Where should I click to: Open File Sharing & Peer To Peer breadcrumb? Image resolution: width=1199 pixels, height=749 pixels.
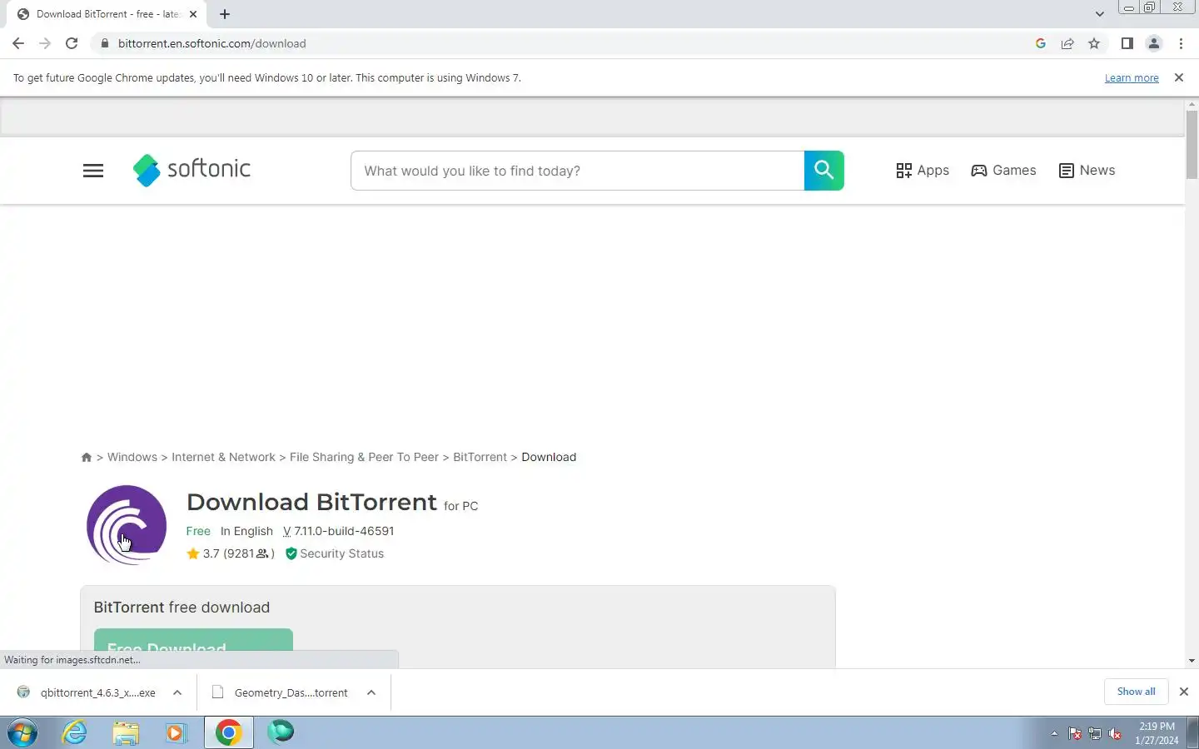[x=364, y=457]
